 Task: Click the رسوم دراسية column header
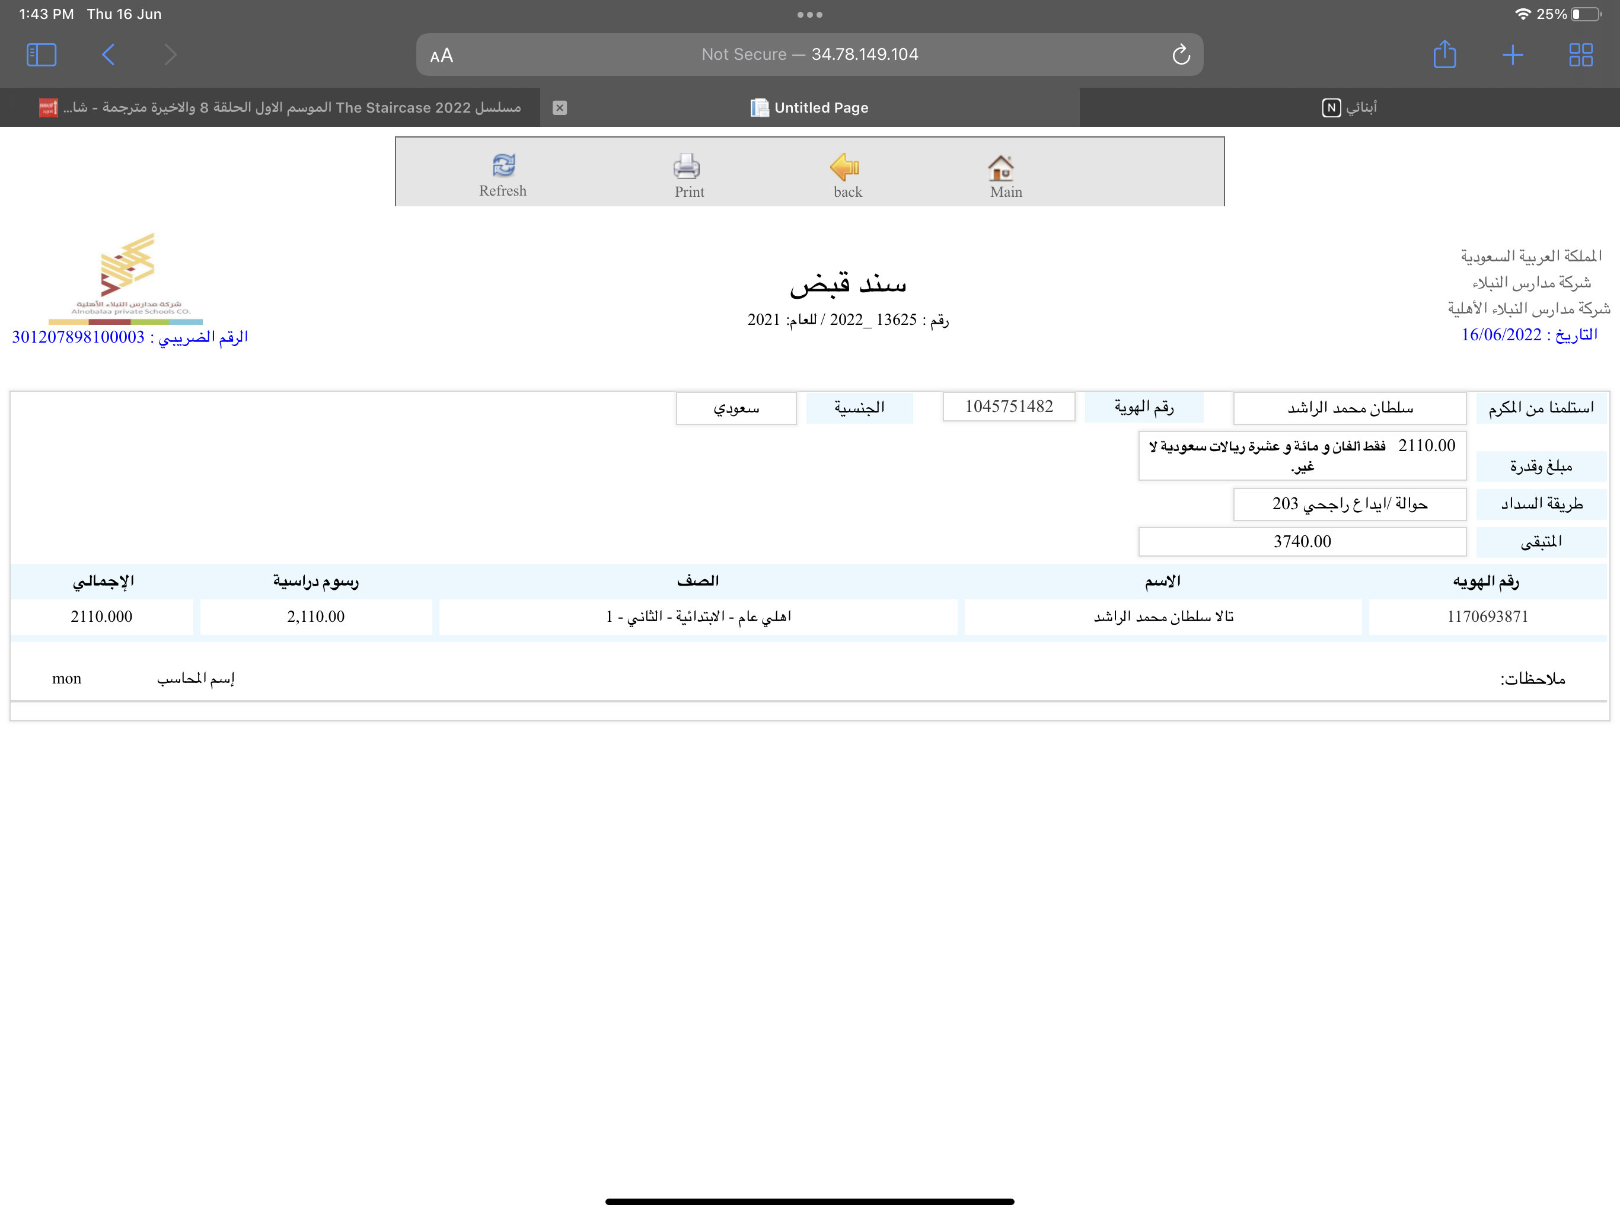315,582
